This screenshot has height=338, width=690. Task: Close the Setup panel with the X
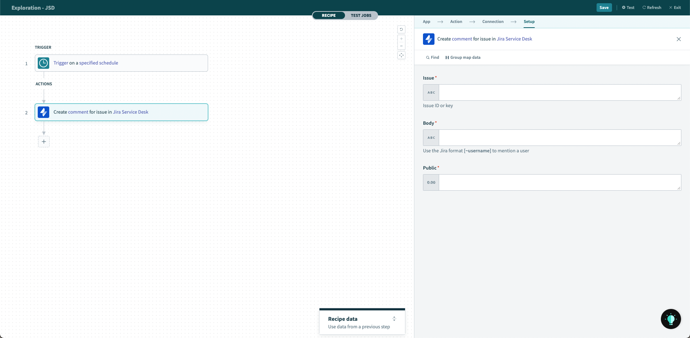(678, 39)
